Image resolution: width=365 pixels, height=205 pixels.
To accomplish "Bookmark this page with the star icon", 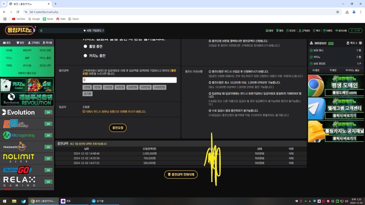I will 338,12.
